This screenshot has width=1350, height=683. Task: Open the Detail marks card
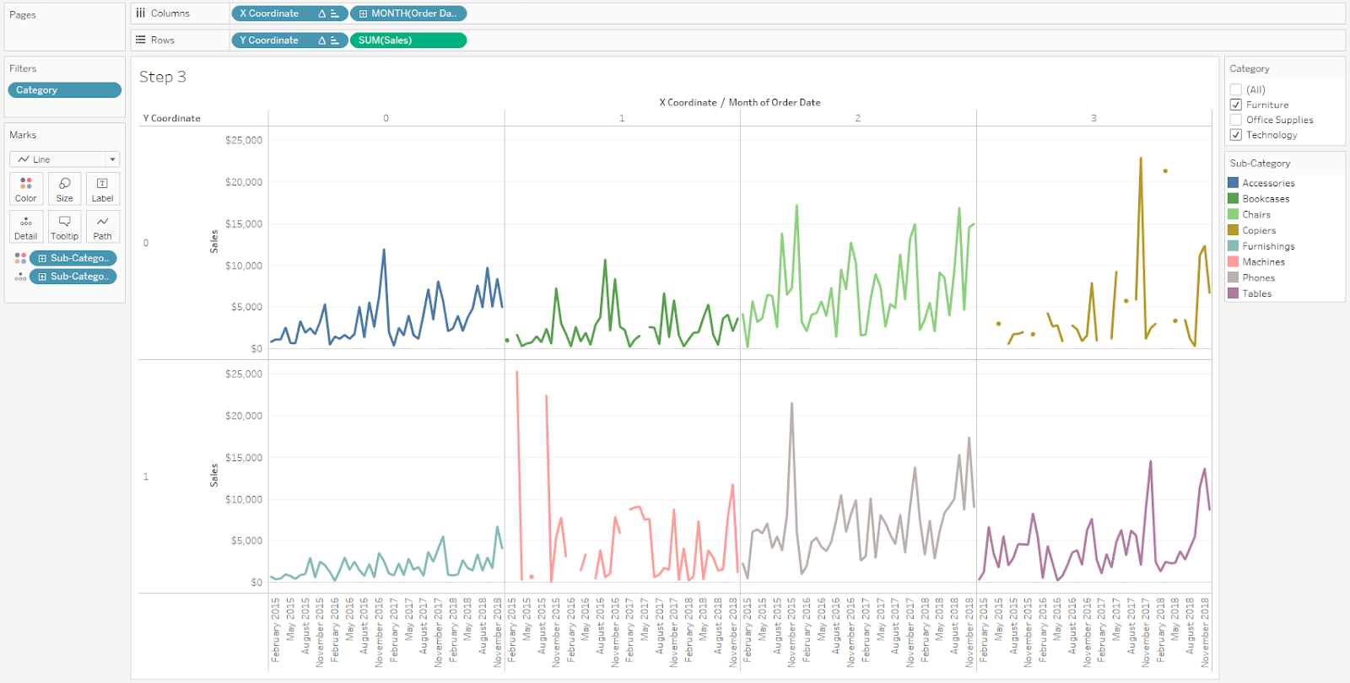pos(26,227)
